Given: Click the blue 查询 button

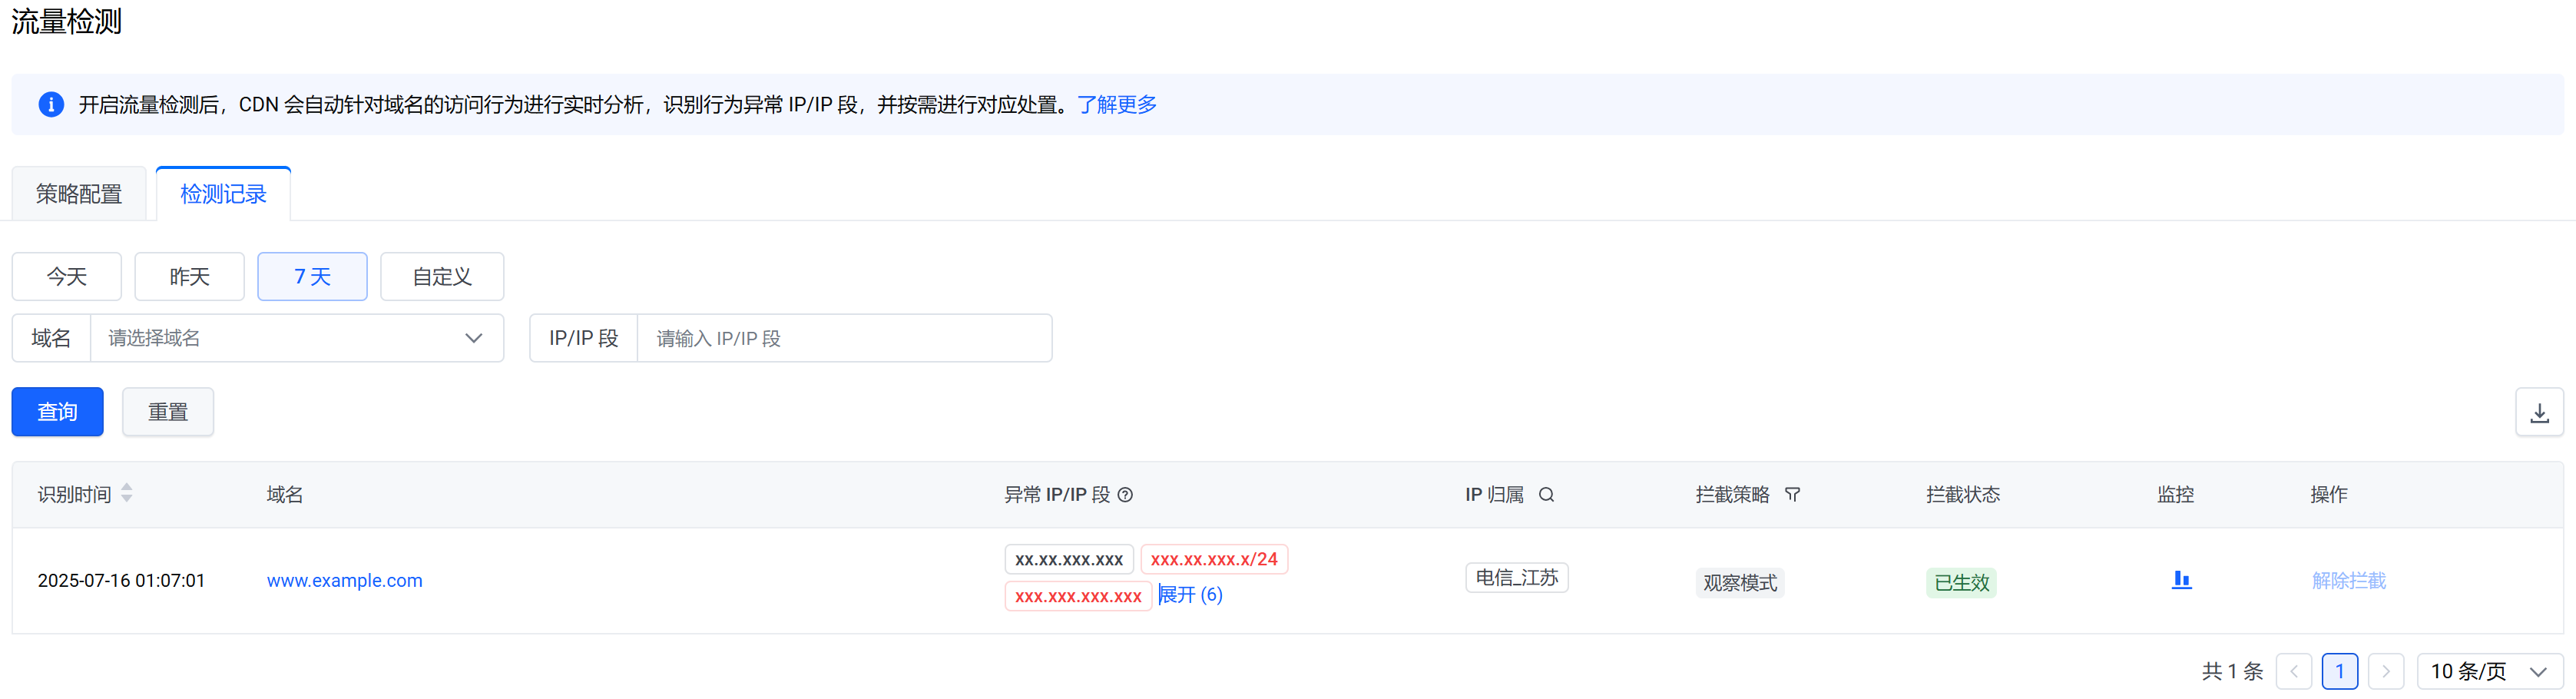Looking at the screenshot, I should [x=57, y=412].
